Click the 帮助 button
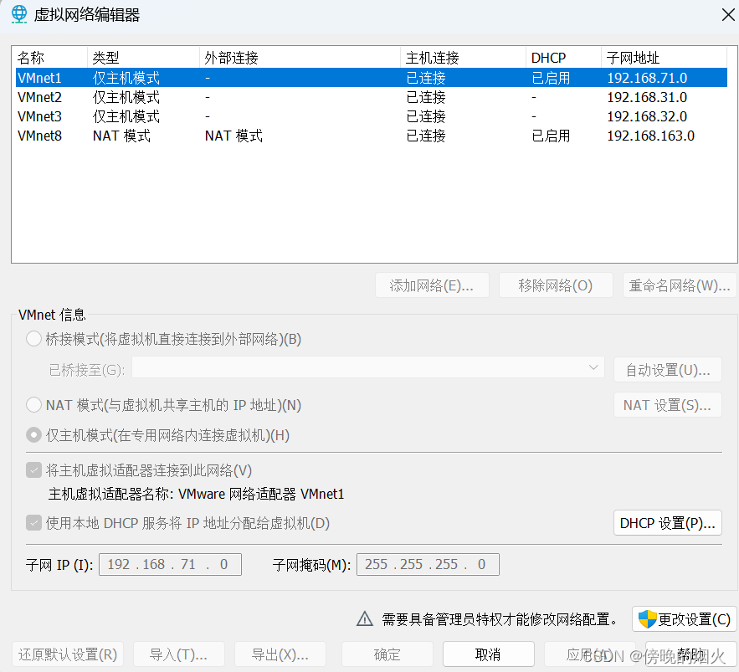The height and width of the screenshot is (672, 739). click(690, 654)
